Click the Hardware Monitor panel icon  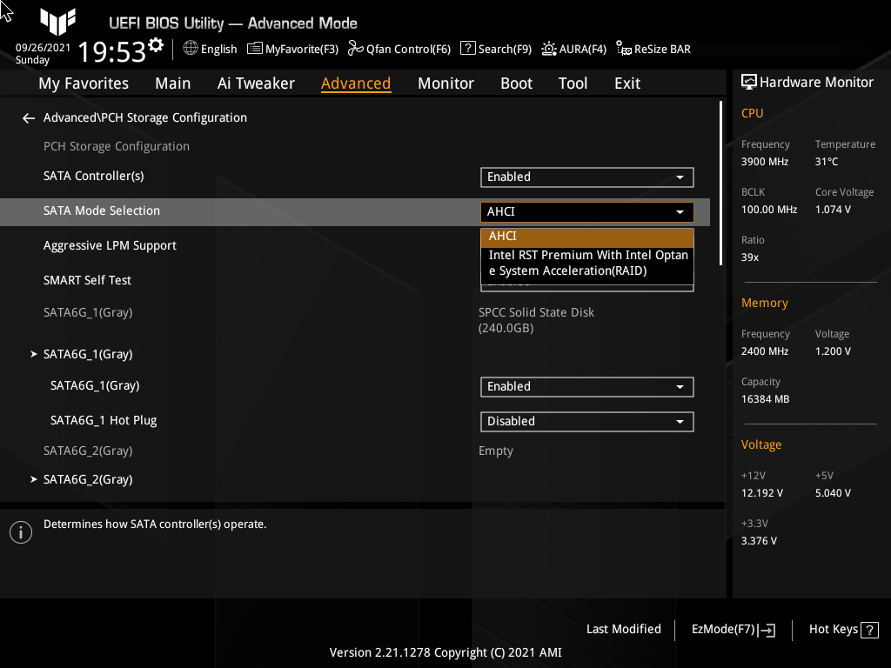tap(750, 82)
